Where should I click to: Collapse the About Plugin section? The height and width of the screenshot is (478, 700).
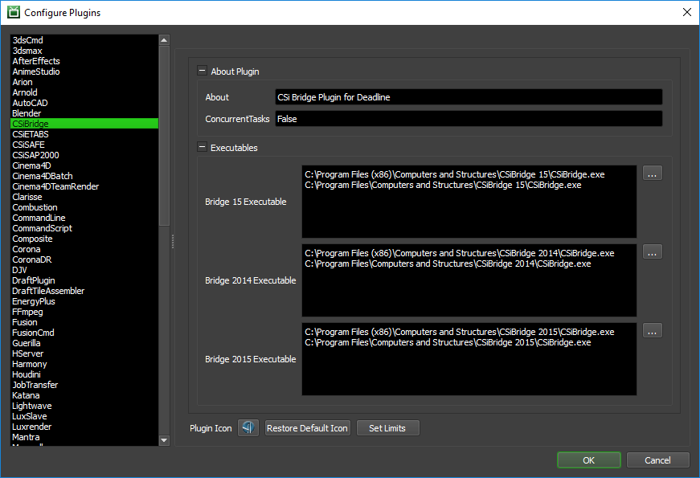[x=202, y=71]
